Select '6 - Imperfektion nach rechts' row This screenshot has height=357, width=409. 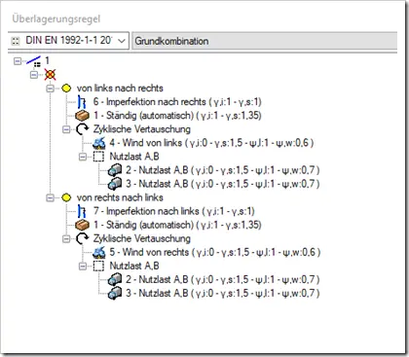point(177,102)
